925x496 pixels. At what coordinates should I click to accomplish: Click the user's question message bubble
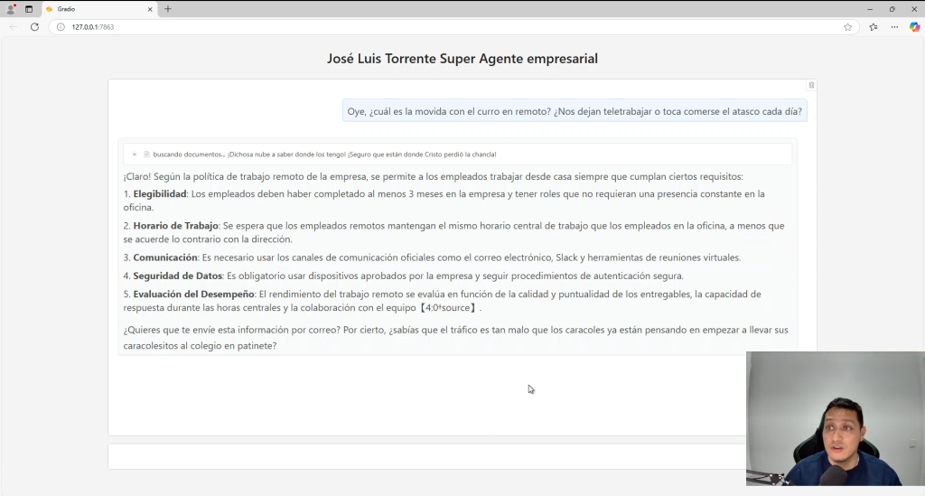(x=575, y=111)
